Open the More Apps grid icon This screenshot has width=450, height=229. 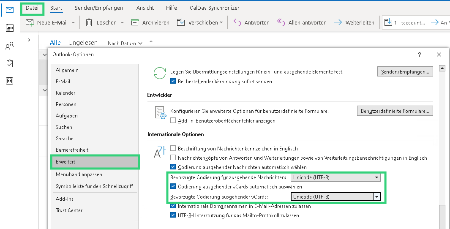(x=9, y=81)
